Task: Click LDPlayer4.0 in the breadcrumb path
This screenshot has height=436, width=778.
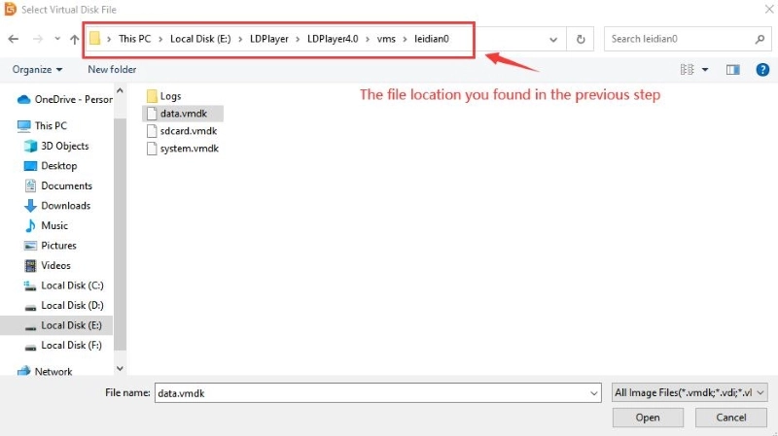Action: pos(334,39)
